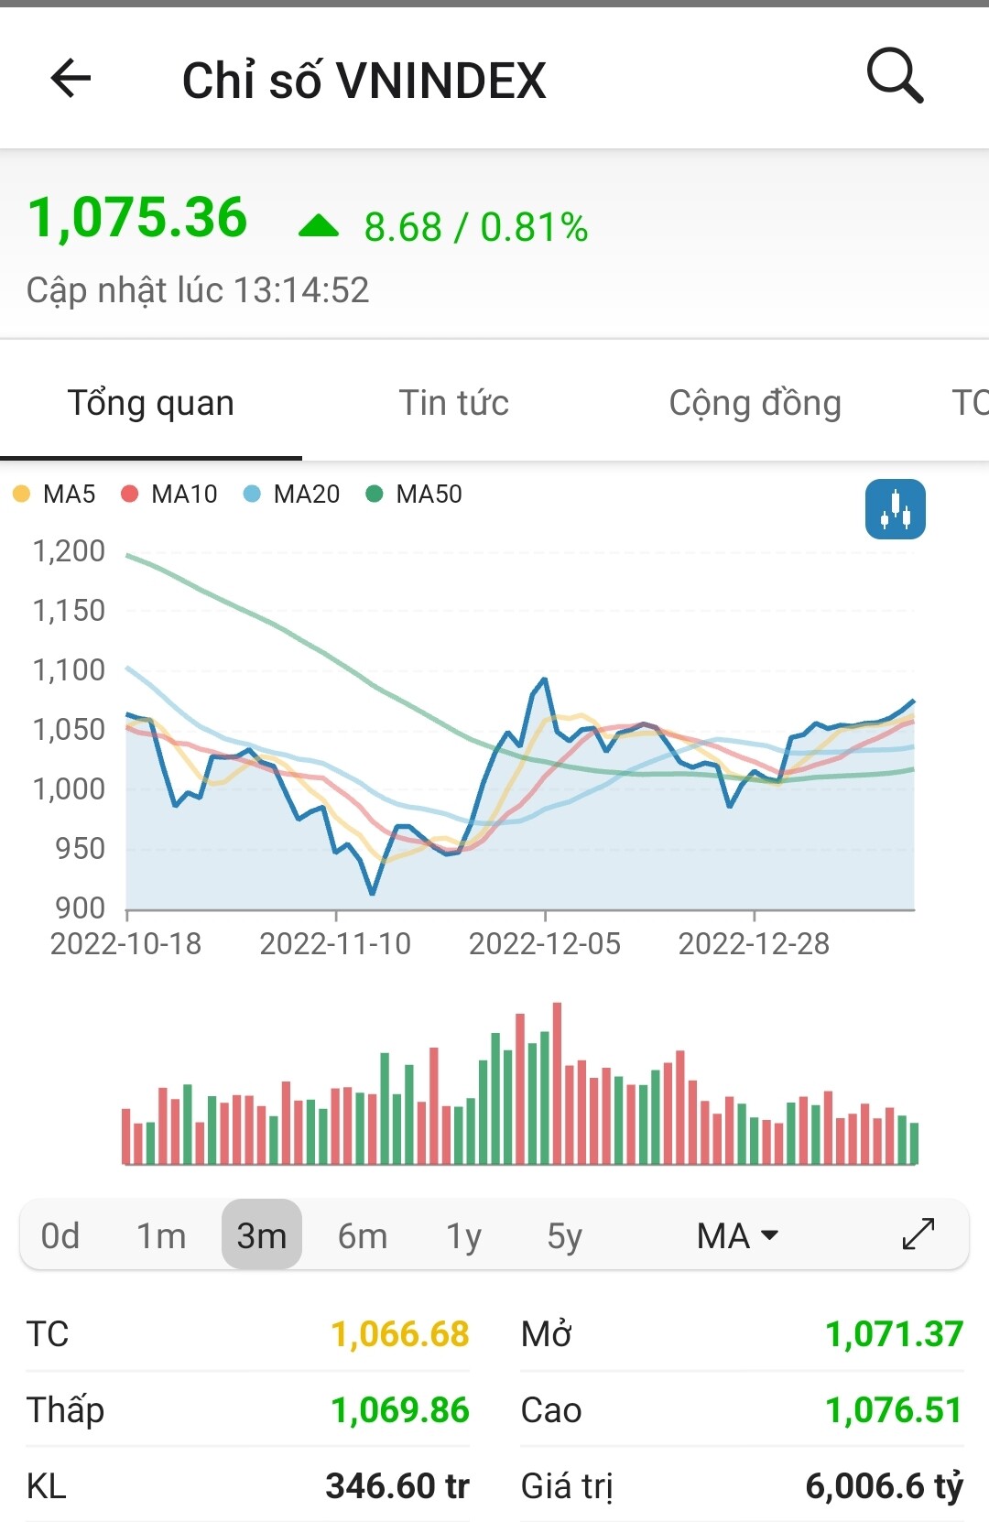Viewport: 989px width, 1522px height.
Task: Open search with magnifier icon
Action: click(x=894, y=75)
